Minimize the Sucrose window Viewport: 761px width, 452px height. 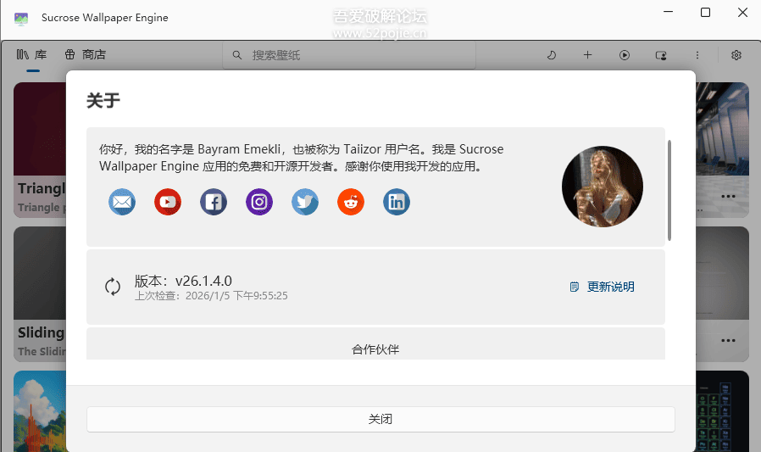[669, 12]
